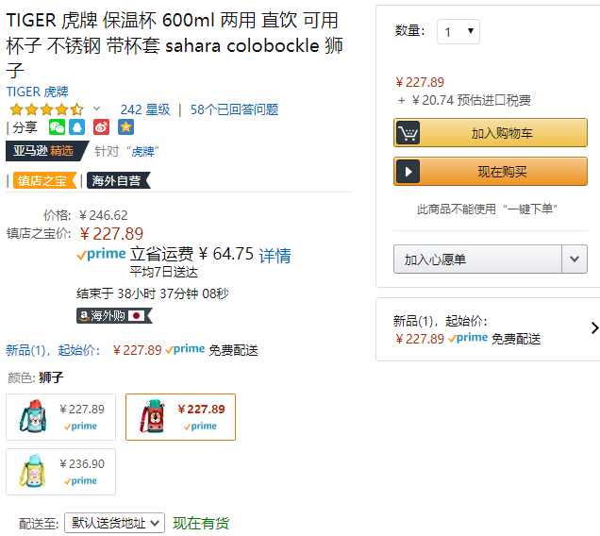Expand the star rating breakdown chevron
The width and height of the screenshot is (600, 536).
[x=97, y=109]
